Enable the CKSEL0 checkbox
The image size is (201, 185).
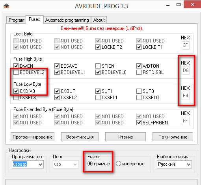[139, 97]
